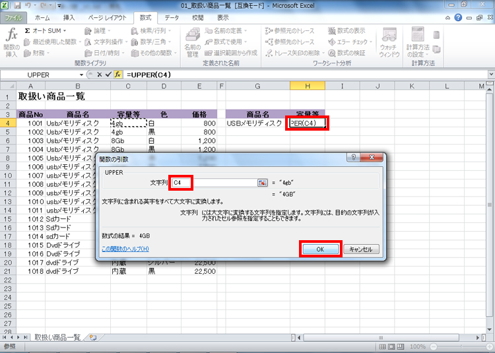Click the save icon in quick access toolbar

coord(17,5)
